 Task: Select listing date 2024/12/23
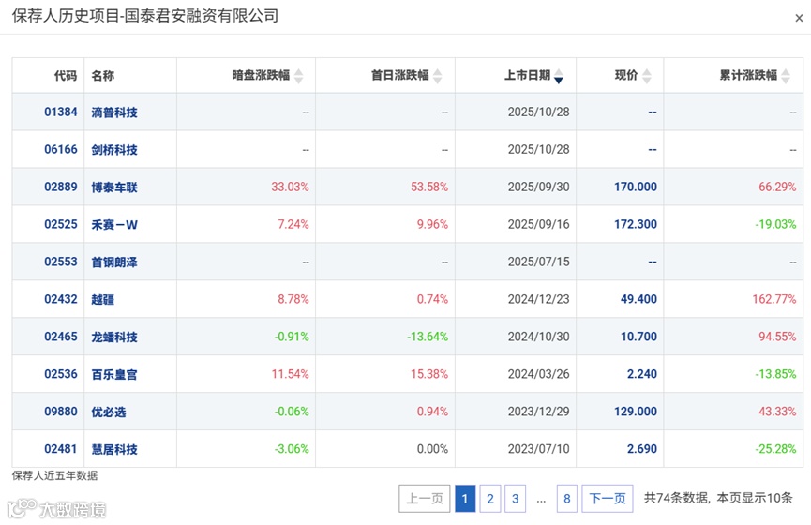tap(538, 299)
